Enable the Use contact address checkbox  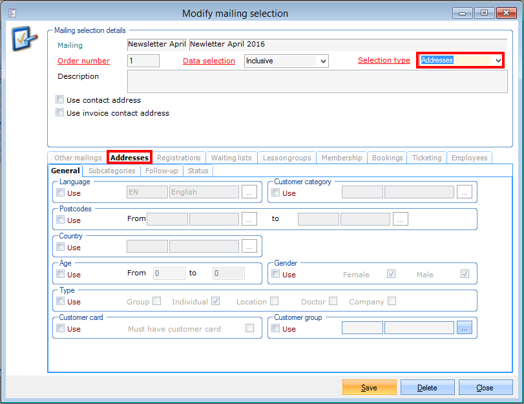tap(60, 100)
